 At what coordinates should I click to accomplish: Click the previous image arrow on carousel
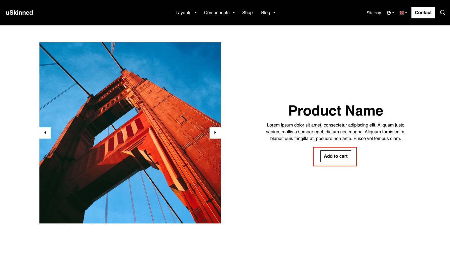pyautogui.click(x=45, y=132)
